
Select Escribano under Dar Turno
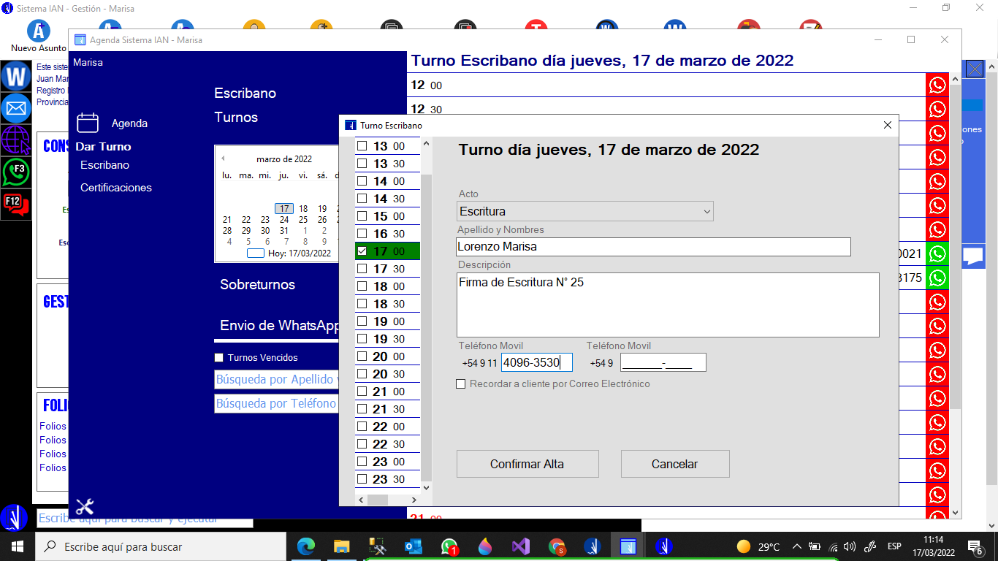pyautogui.click(x=104, y=165)
